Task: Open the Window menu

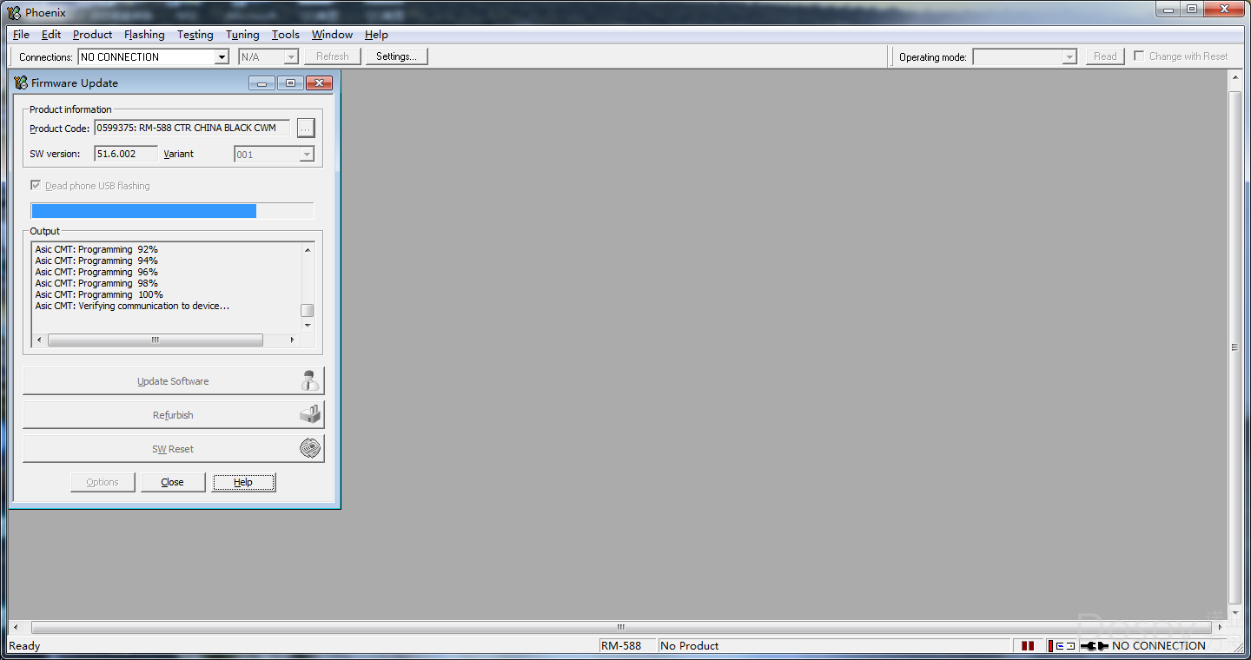Action: coord(332,35)
